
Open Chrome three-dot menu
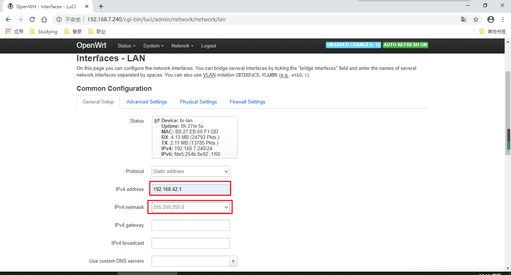pos(503,19)
